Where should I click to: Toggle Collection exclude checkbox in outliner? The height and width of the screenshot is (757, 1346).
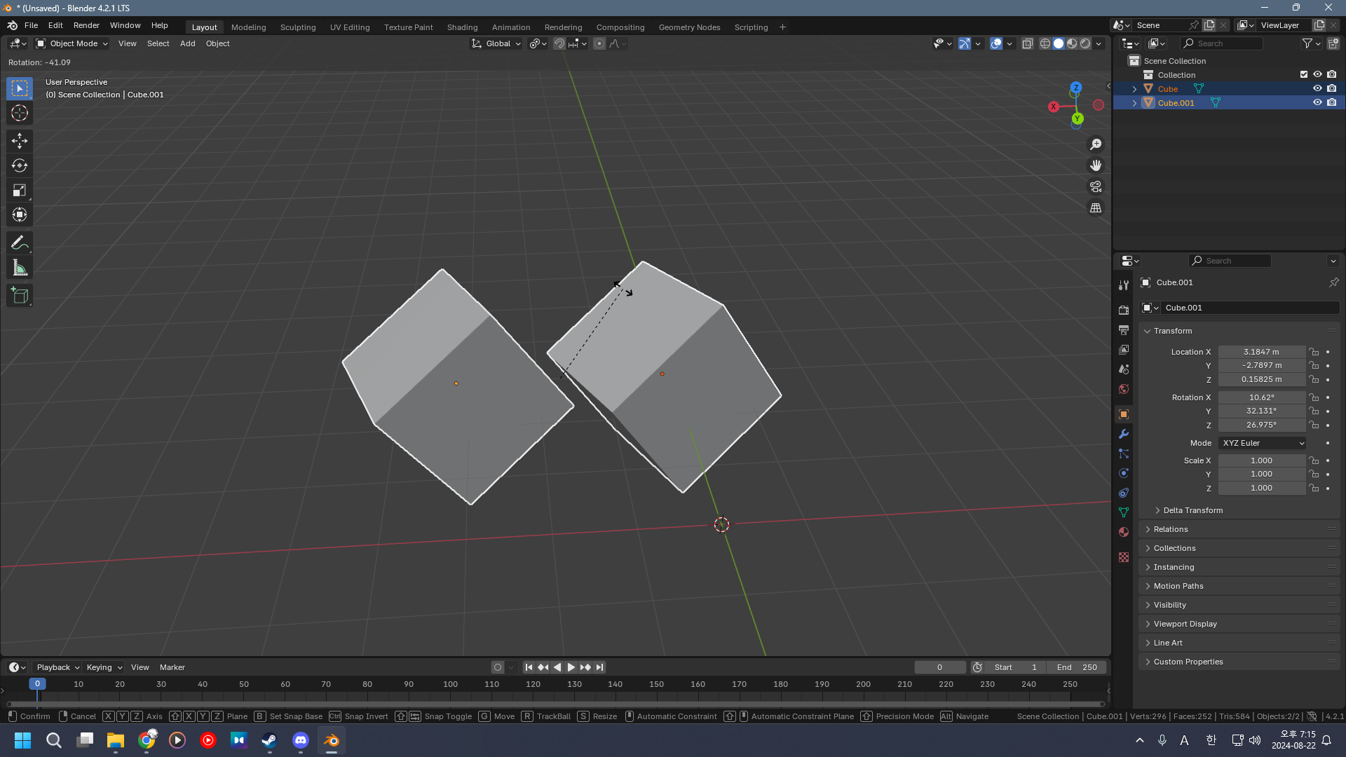1304,74
